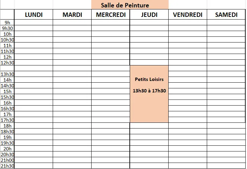Click the Salle de Peinture title cell
The width and height of the screenshot is (247, 169).
[x=130, y=5]
